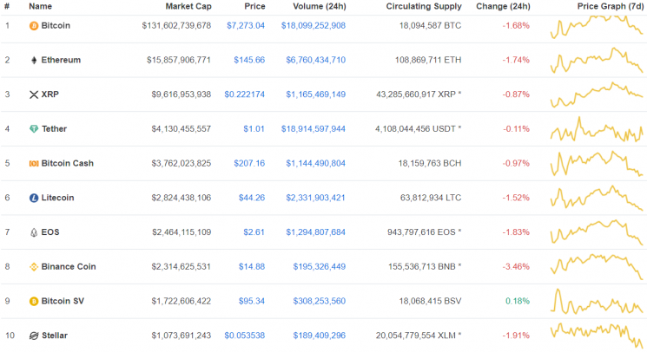This screenshot has height=352, width=647.
Task: Open Bitcoin SV 7-day price graph
Action: [x=597, y=302]
